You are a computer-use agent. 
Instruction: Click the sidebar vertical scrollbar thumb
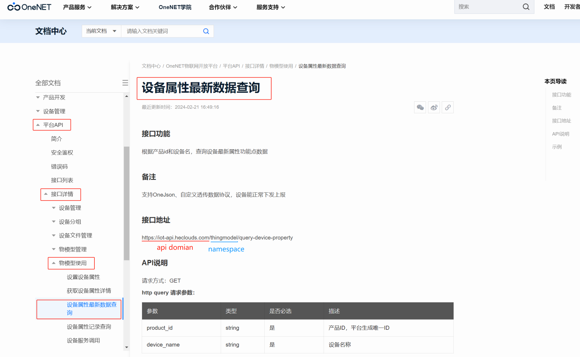pos(127,203)
